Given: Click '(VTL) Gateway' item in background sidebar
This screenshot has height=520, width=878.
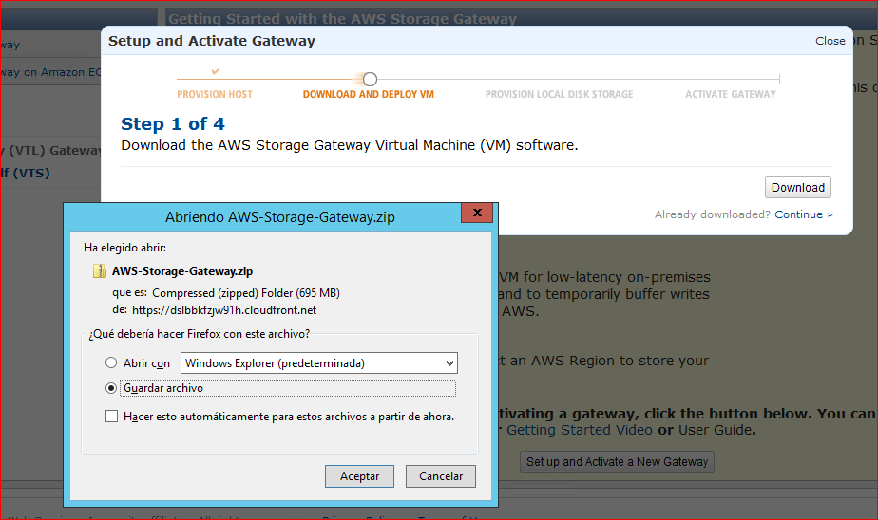Looking at the screenshot, I should (50, 151).
